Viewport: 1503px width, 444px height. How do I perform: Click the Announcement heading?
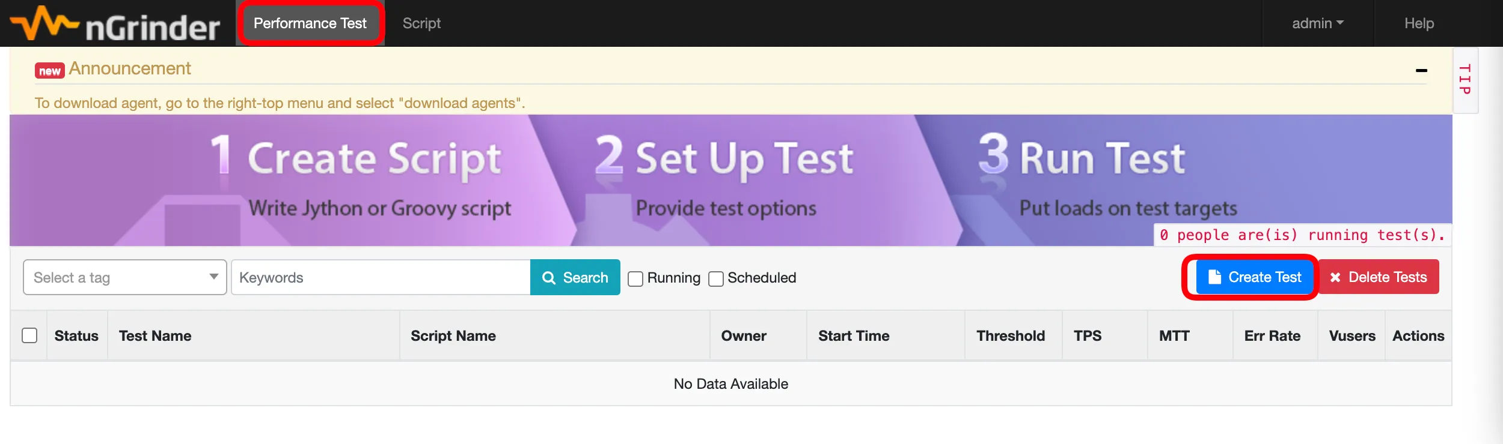tap(130, 68)
